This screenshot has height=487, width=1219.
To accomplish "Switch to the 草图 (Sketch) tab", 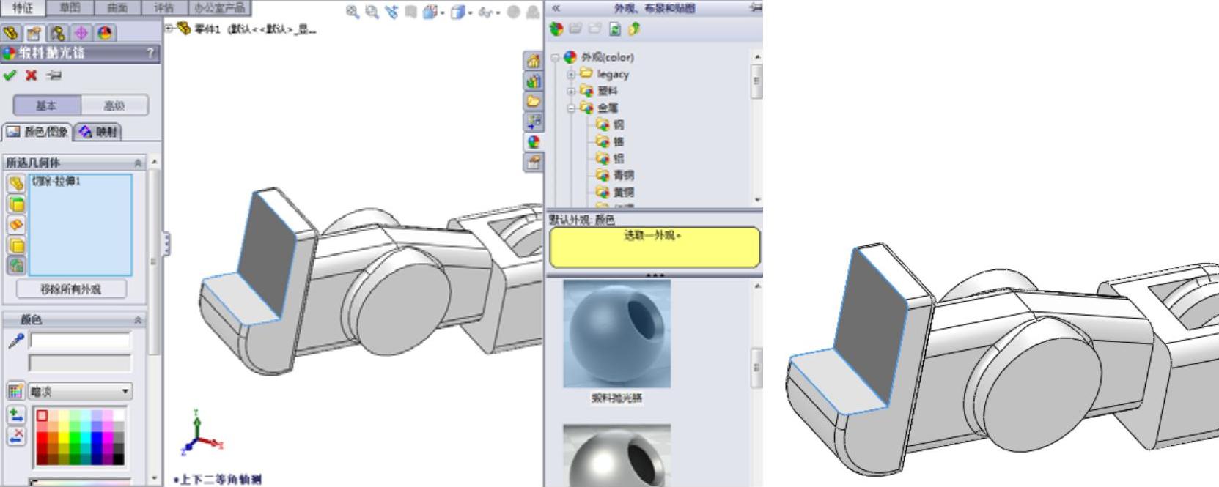I will [70, 8].
